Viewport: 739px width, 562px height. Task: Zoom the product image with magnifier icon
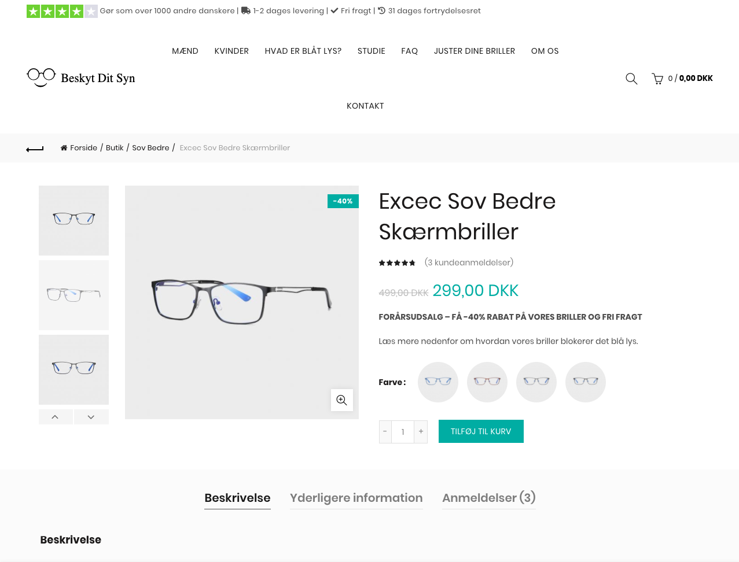coord(341,400)
